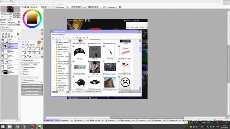
Task: Select the Корзина item in folder tree
Action: click(60, 44)
